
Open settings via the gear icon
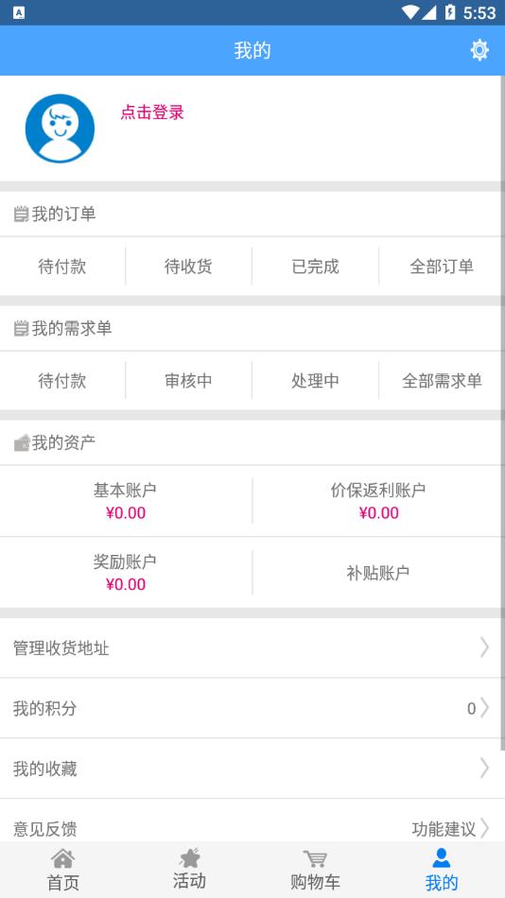(479, 50)
